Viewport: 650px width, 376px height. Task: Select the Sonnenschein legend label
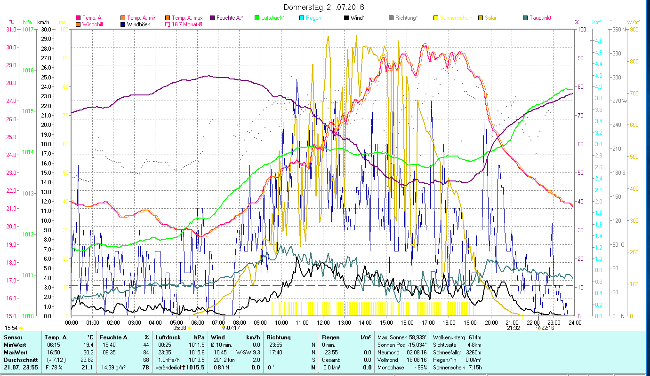point(456,18)
